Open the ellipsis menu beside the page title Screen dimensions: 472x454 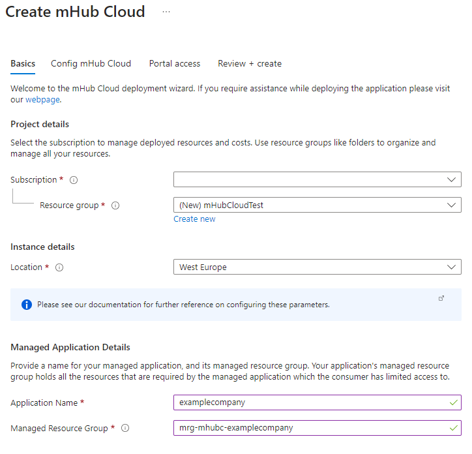(166, 12)
